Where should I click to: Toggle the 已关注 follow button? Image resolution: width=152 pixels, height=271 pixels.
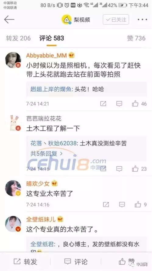pyautogui.click(x=116, y=20)
